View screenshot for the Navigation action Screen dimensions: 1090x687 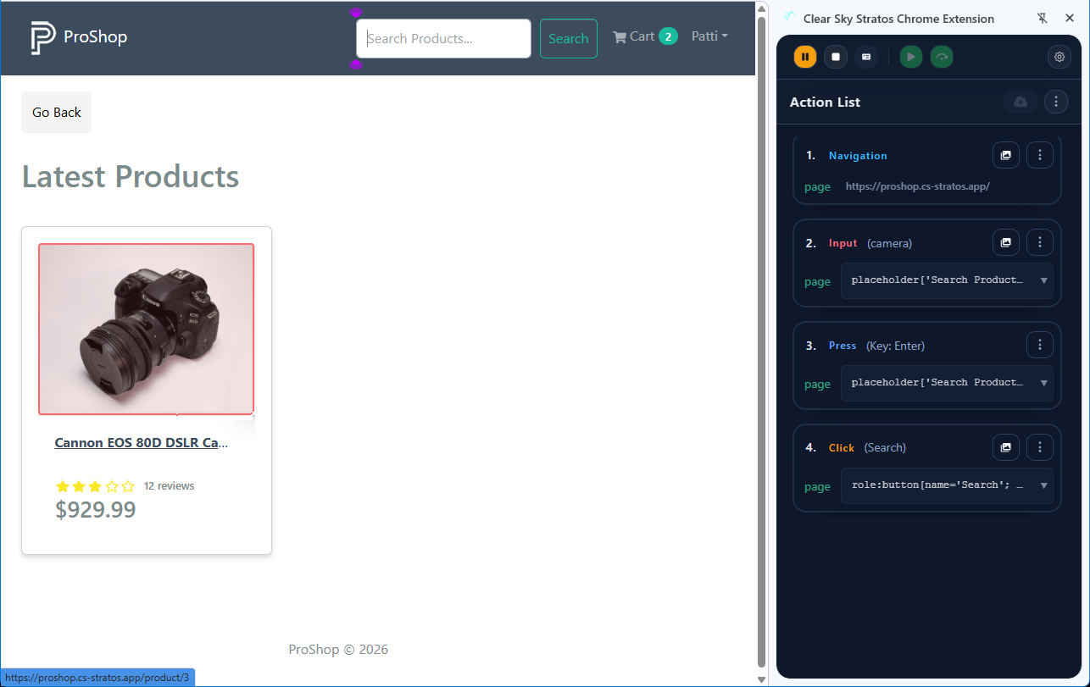pyautogui.click(x=1005, y=156)
